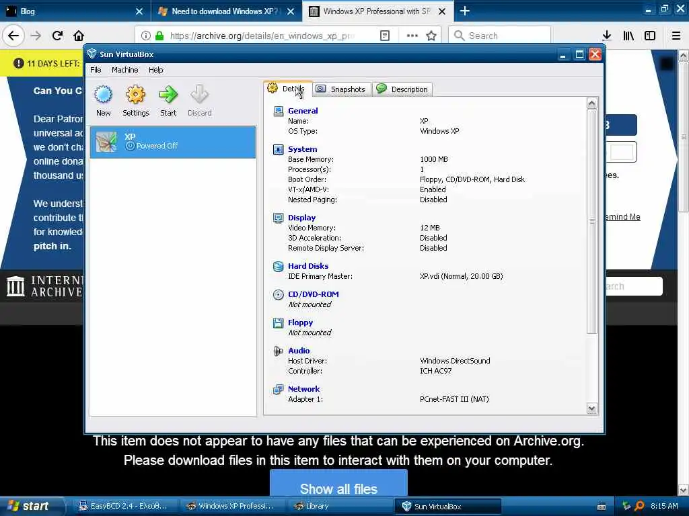The image size is (689, 516).
Task: Click the Firefox Search field
Action: tap(500, 36)
